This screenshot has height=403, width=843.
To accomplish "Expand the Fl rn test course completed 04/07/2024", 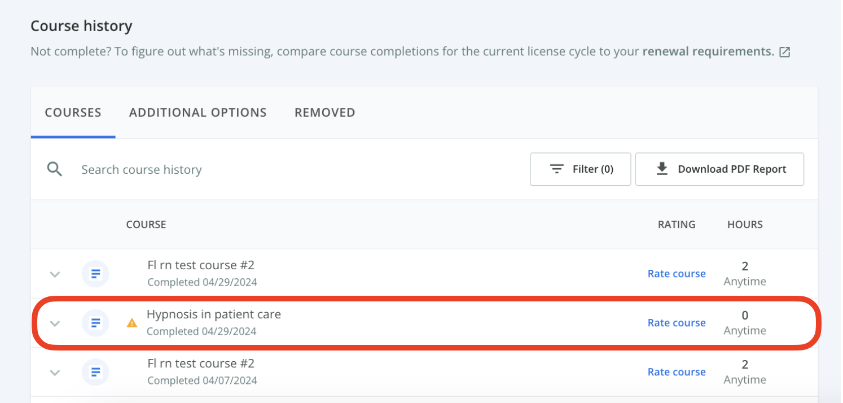I will [x=55, y=372].
